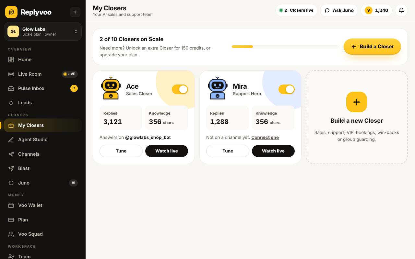Tune the Mira closer

tap(228, 151)
